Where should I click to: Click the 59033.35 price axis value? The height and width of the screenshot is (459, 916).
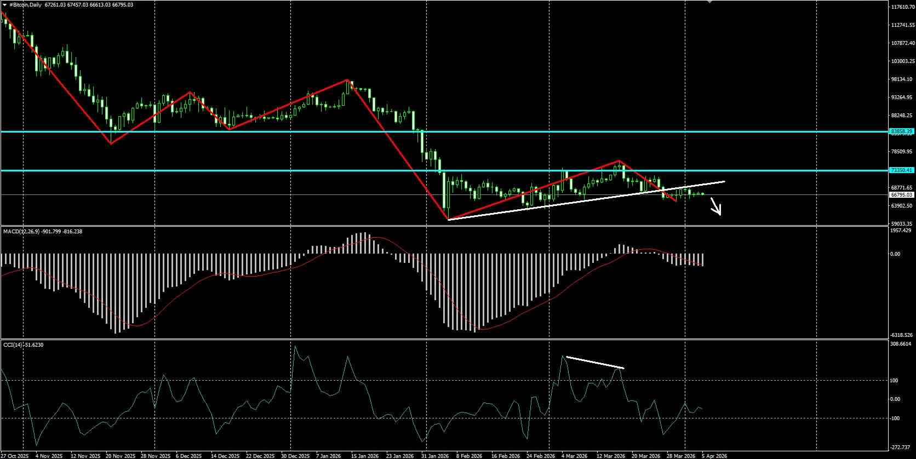[902, 224]
